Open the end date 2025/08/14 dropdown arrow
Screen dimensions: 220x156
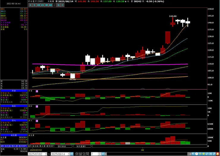(69, 154)
